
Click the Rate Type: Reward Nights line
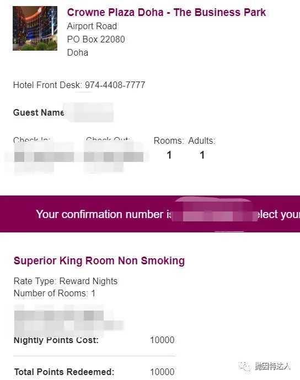pos(66,281)
